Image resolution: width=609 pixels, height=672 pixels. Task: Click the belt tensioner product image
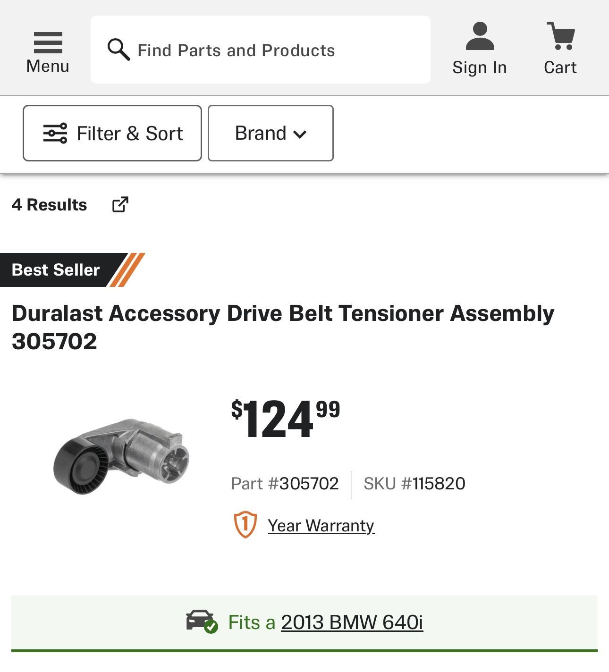[121, 456]
